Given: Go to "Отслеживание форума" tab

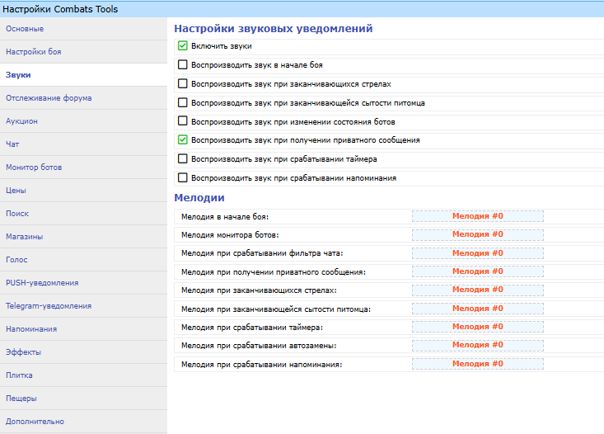Looking at the screenshot, I should (49, 98).
